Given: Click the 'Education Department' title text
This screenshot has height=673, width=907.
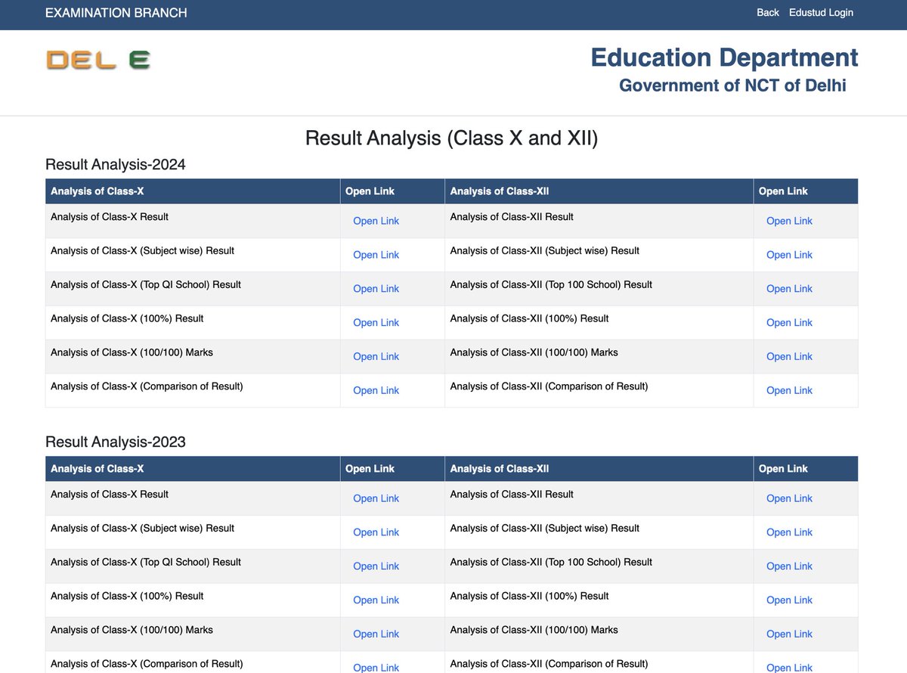Looking at the screenshot, I should [x=724, y=57].
